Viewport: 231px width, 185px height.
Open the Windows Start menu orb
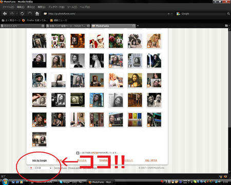(5, 181)
